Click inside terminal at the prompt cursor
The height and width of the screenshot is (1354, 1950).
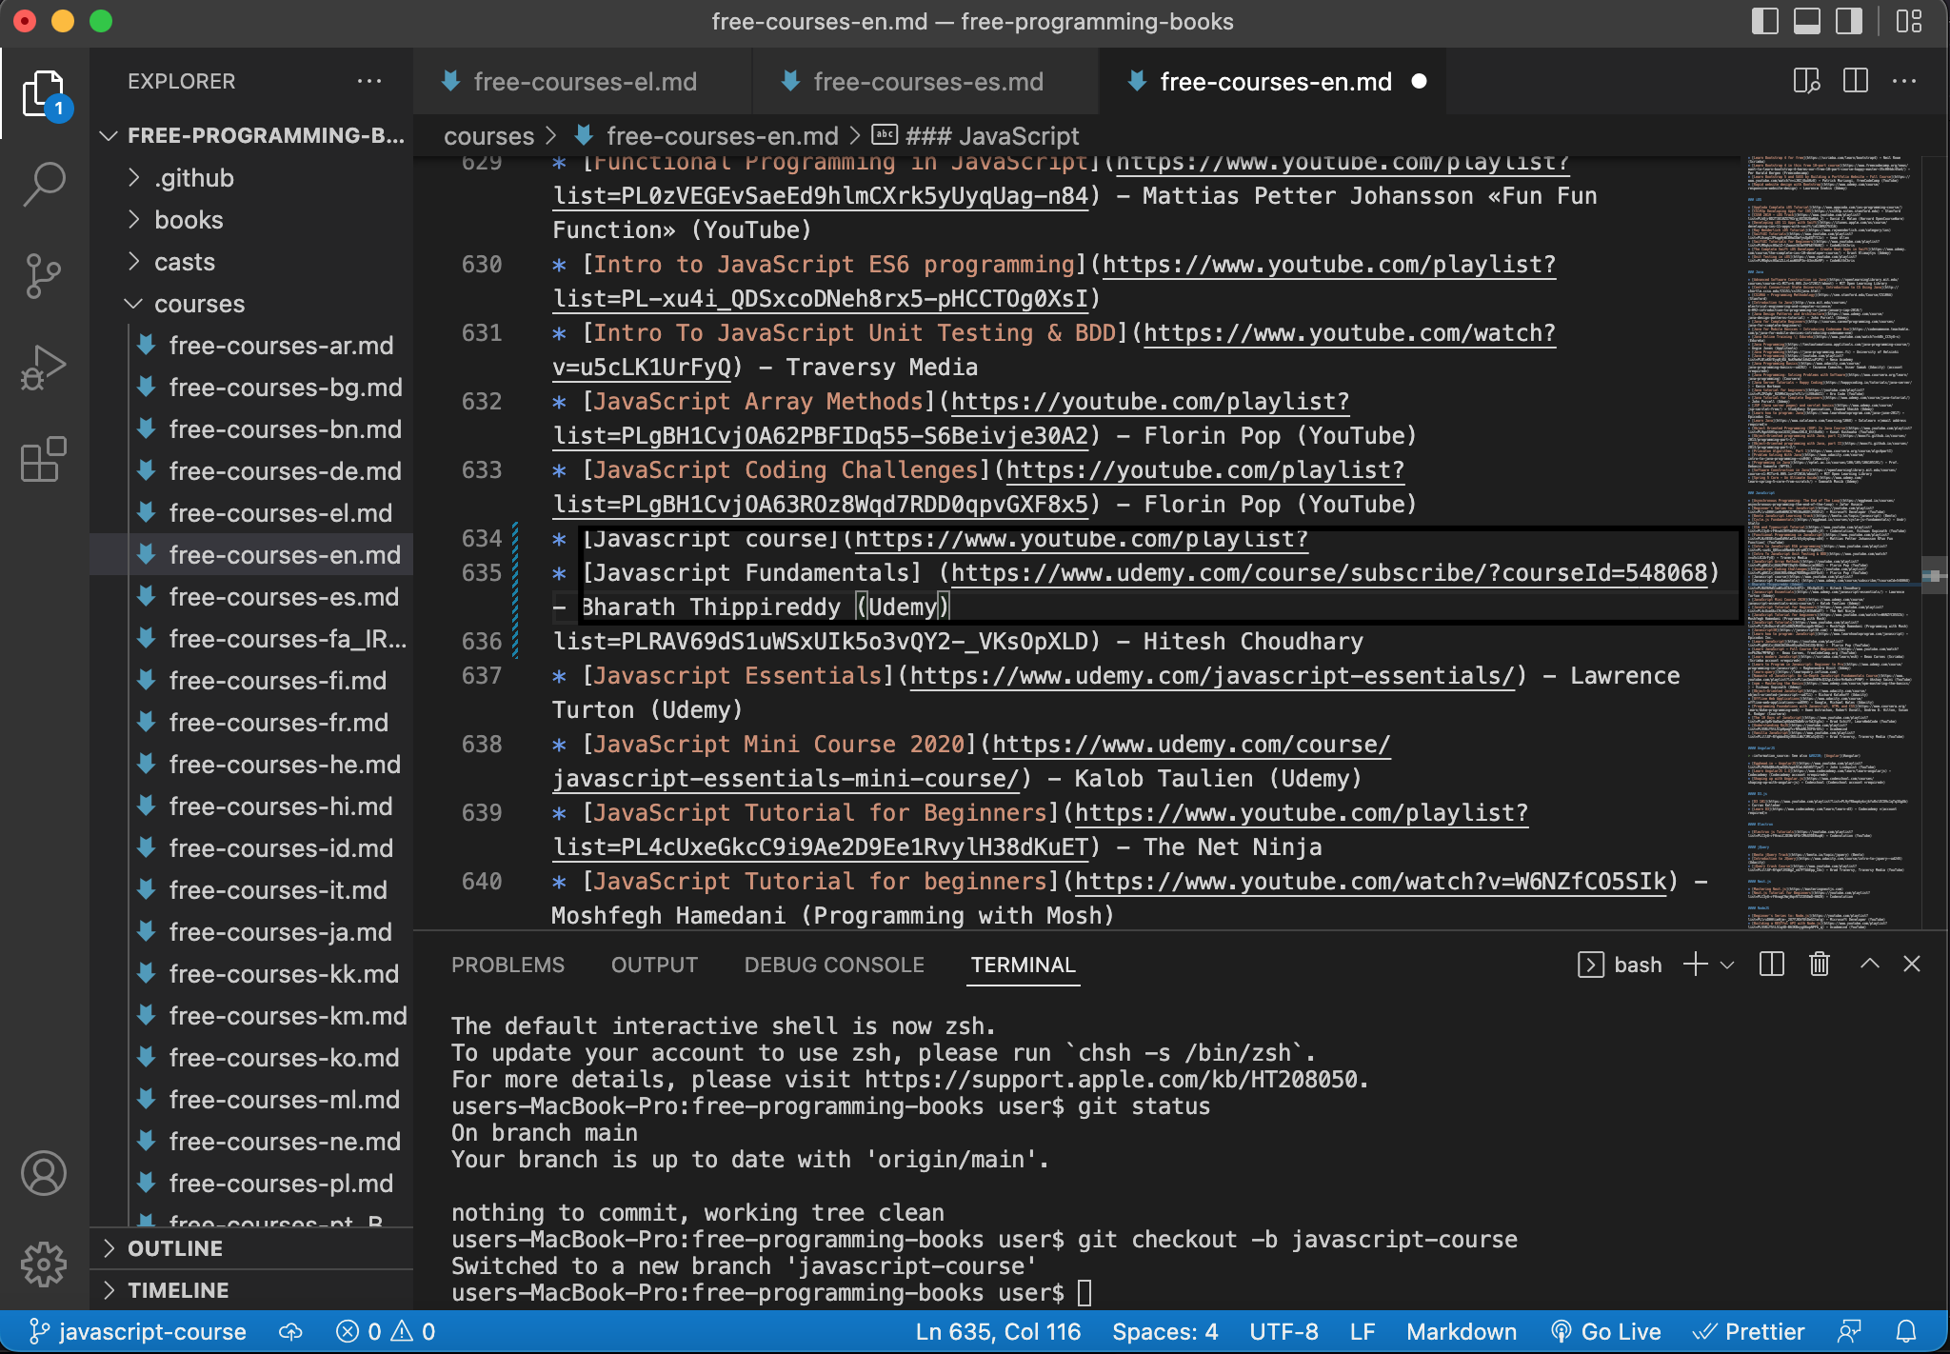(x=1084, y=1293)
